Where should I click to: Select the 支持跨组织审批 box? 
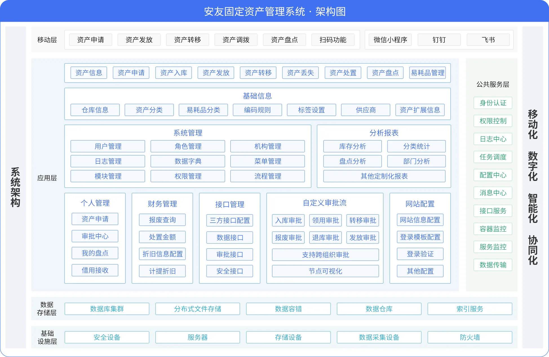[326, 255]
